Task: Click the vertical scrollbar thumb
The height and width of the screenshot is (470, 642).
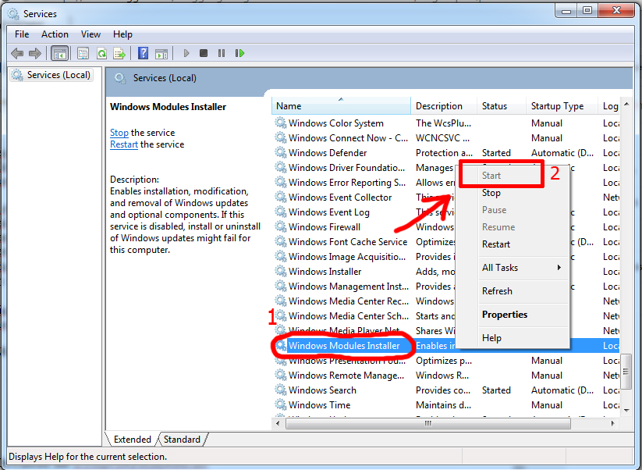Action: click(626, 372)
